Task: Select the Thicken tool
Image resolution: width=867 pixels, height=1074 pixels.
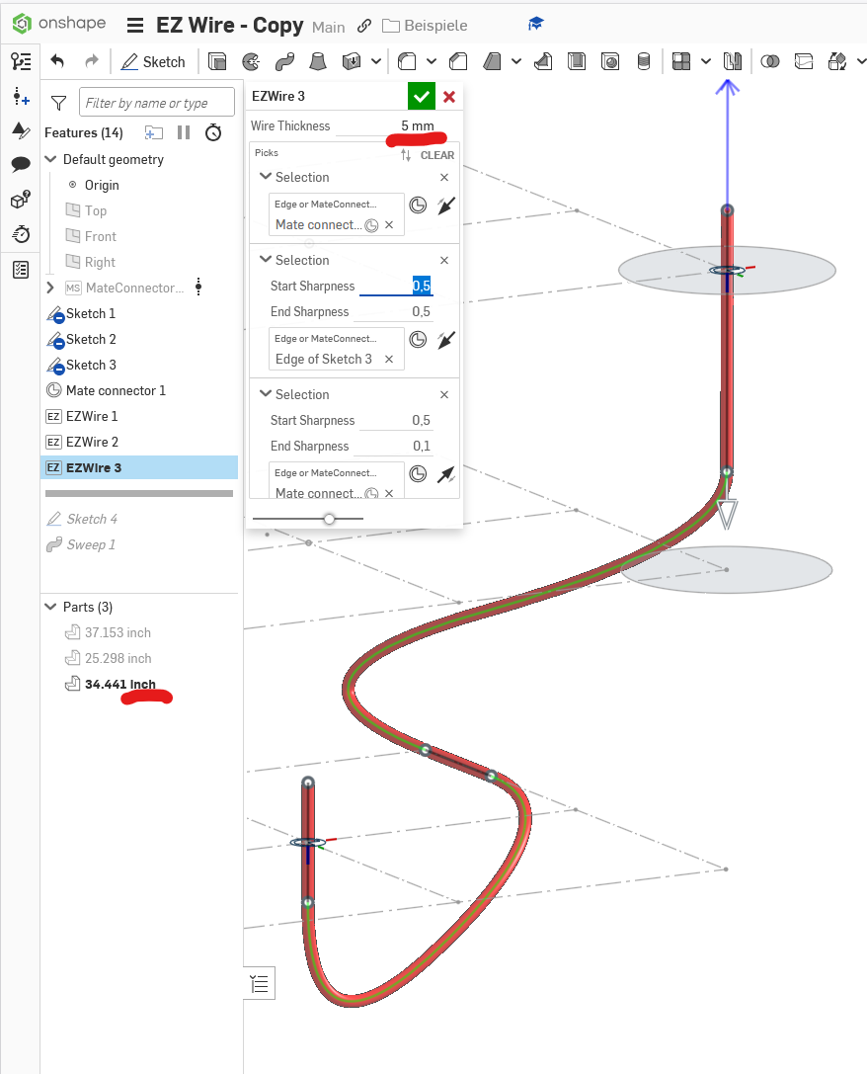Action: tap(351, 61)
